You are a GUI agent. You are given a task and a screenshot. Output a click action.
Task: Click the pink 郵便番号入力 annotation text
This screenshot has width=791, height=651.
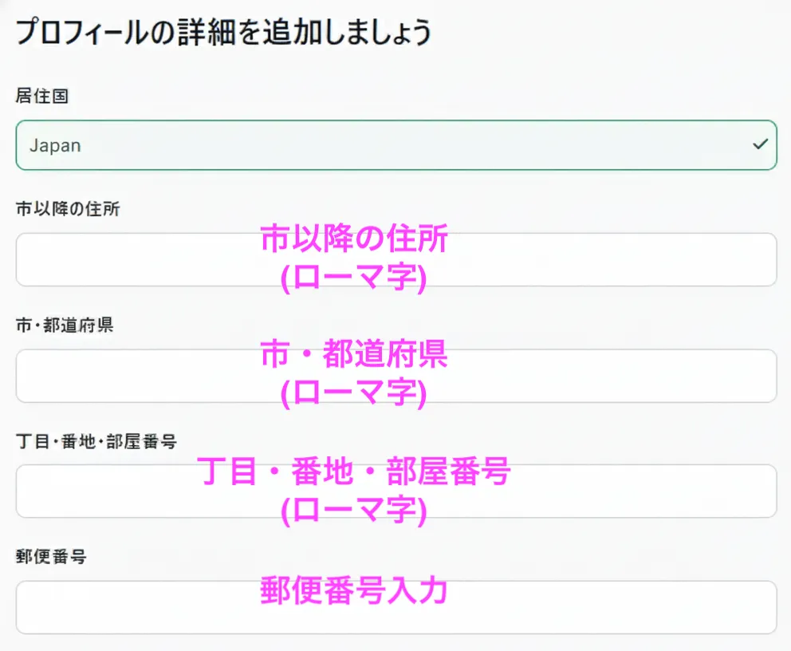tap(354, 592)
